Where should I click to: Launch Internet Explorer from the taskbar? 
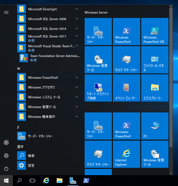(x=46, y=181)
